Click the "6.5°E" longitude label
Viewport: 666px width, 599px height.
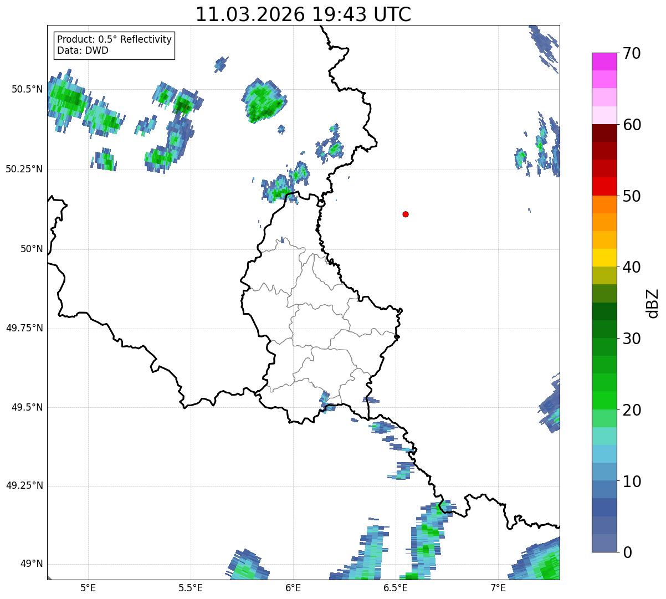396,588
